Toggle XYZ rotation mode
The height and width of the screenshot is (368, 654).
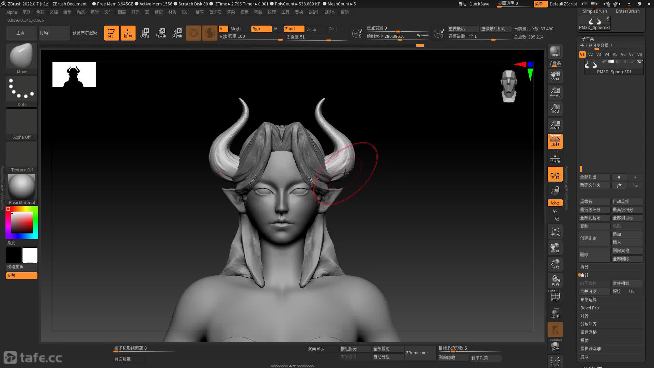(x=555, y=203)
